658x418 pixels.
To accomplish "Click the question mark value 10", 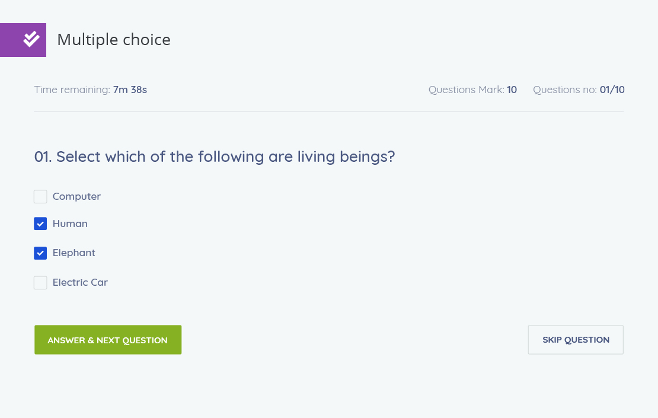I will pyautogui.click(x=512, y=90).
